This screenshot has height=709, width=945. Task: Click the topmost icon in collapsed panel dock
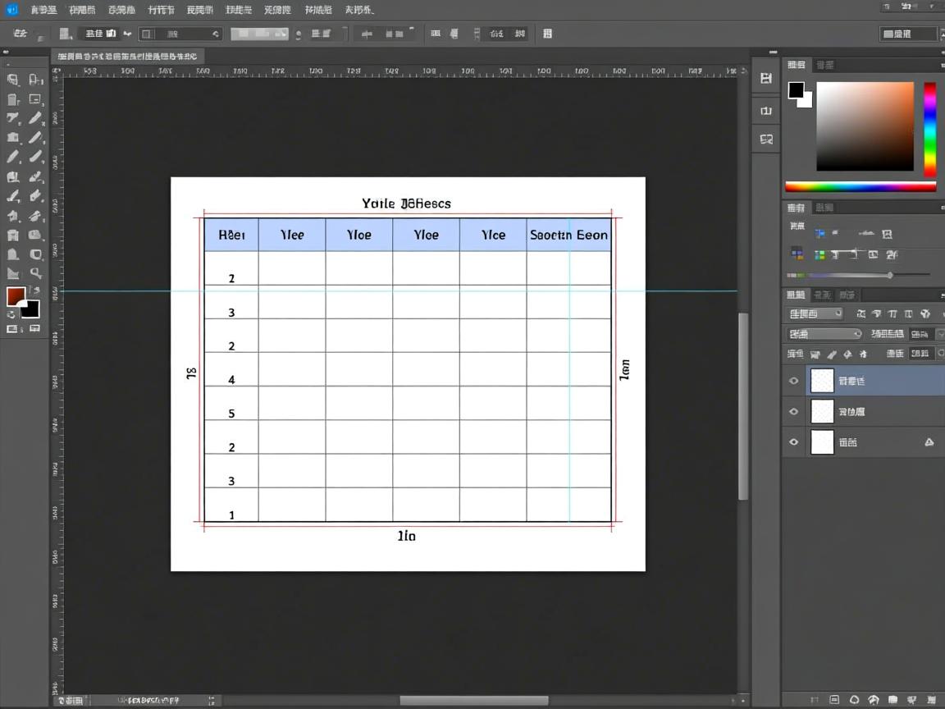(766, 78)
